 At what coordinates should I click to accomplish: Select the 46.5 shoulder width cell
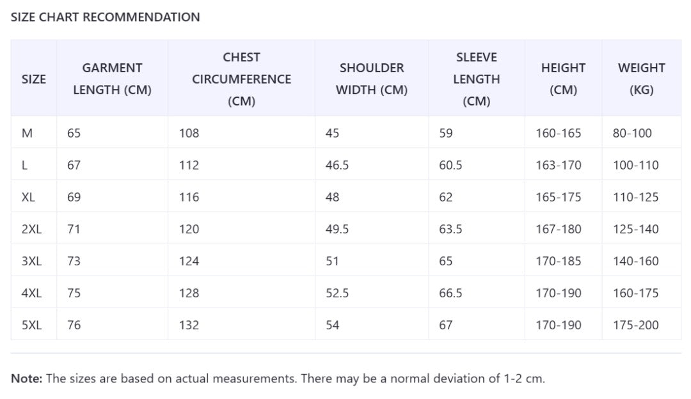click(337, 165)
